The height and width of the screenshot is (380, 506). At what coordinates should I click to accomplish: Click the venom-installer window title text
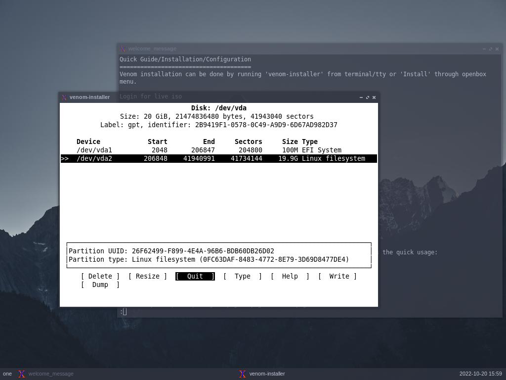point(90,97)
